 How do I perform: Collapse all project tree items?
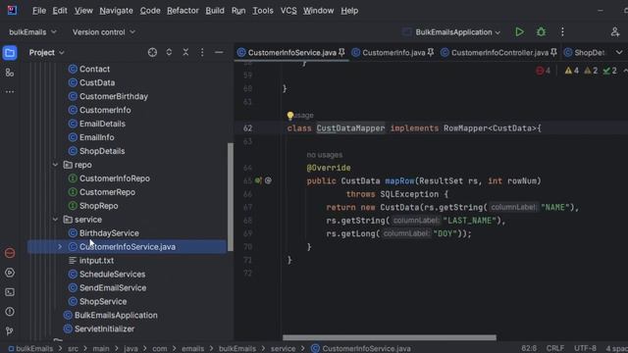[185, 52]
